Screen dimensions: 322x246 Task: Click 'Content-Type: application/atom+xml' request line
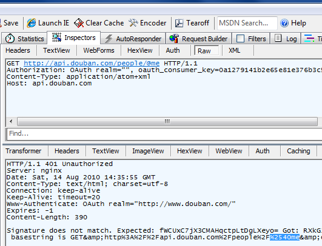pyautogui.click(x=79, y=76)
